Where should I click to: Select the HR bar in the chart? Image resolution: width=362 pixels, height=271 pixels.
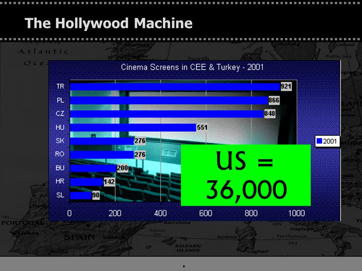[86, 182]
